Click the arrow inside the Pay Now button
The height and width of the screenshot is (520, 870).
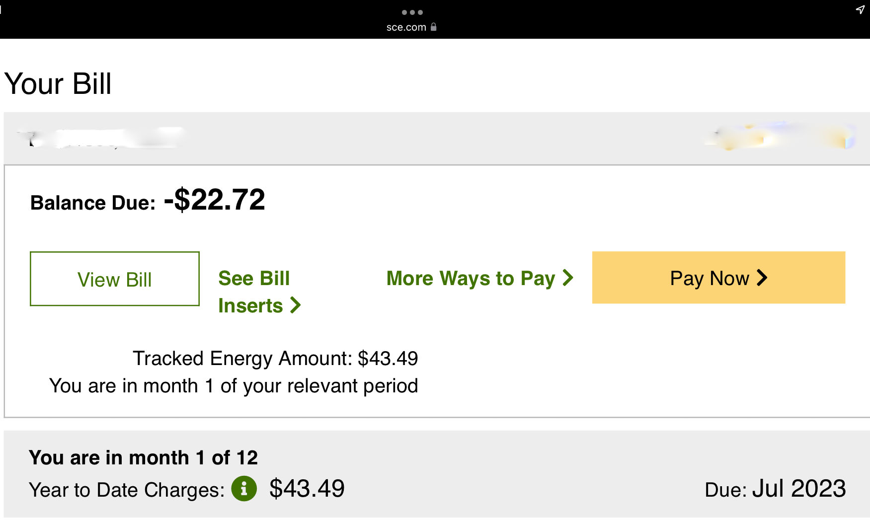click(x=762, y=278)
